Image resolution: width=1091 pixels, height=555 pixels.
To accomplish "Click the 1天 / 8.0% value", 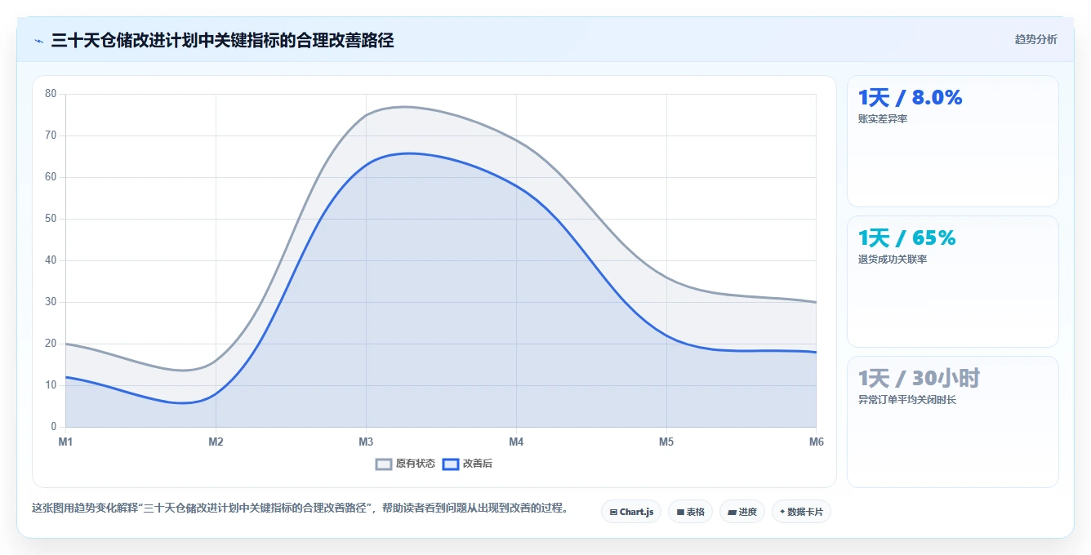I will [x=910, y=98].
